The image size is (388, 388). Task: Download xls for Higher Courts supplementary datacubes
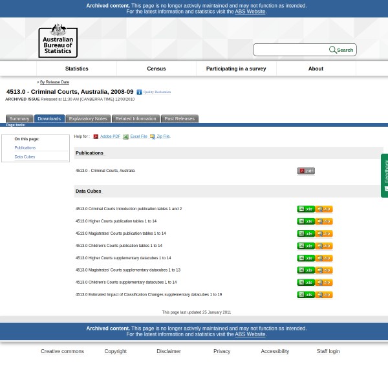(305, 258)
